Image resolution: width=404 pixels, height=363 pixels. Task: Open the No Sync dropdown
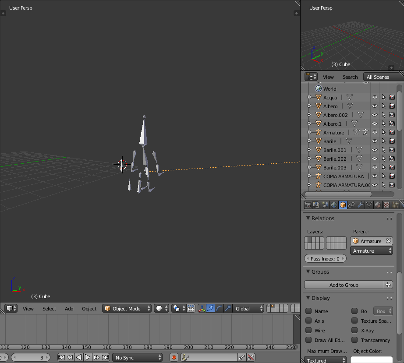point(137,357)
